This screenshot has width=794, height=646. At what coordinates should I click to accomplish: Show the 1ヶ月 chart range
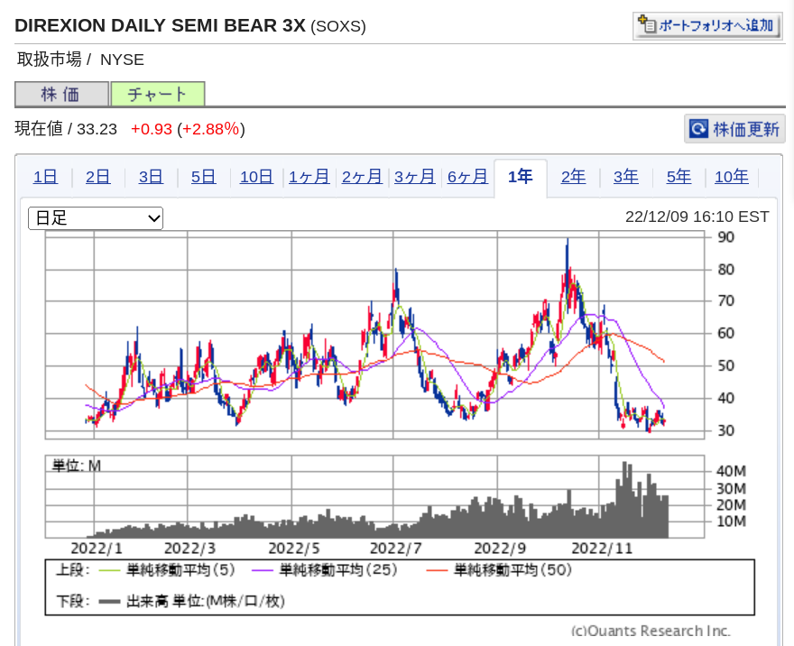[309, 177]
